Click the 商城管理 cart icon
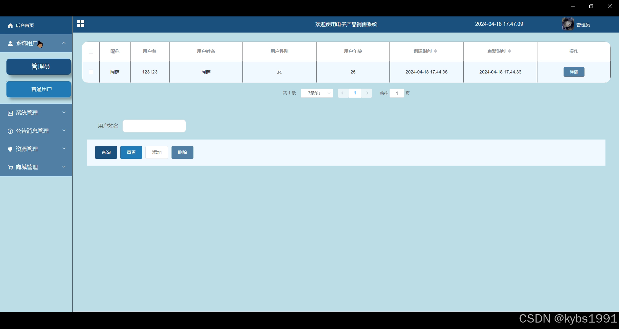The width and height of the screenshot is (619, 329). [10, 168]
